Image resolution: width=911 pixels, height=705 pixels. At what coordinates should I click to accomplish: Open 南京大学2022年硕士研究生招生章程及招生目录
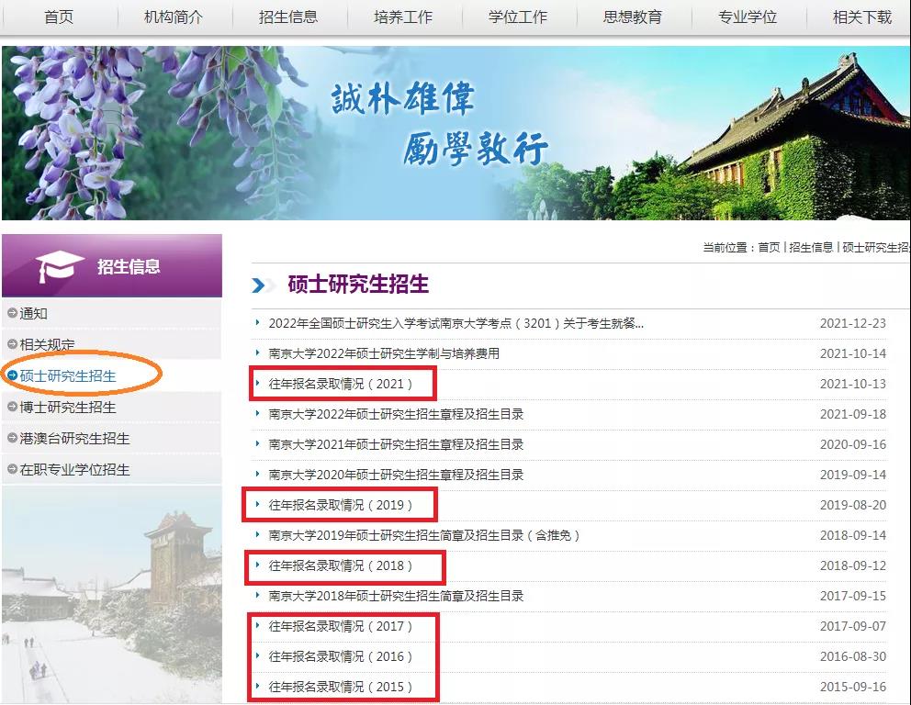[396, 414]
